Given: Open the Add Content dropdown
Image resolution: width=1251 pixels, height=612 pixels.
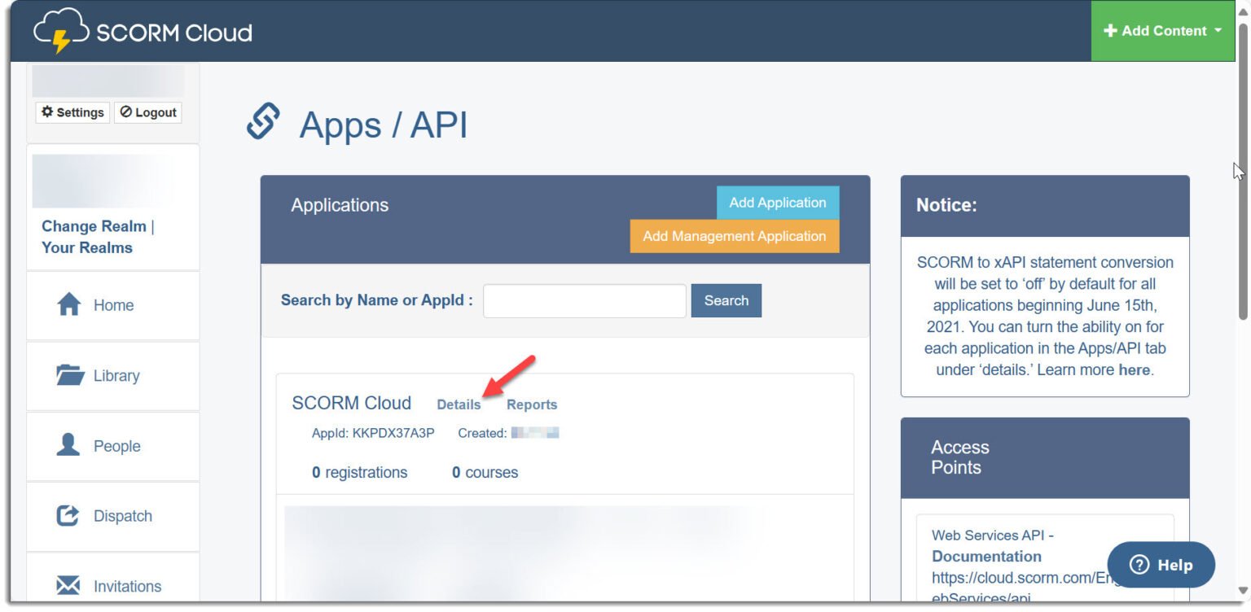Looking at the screenshot, I should coord(1162,30).
